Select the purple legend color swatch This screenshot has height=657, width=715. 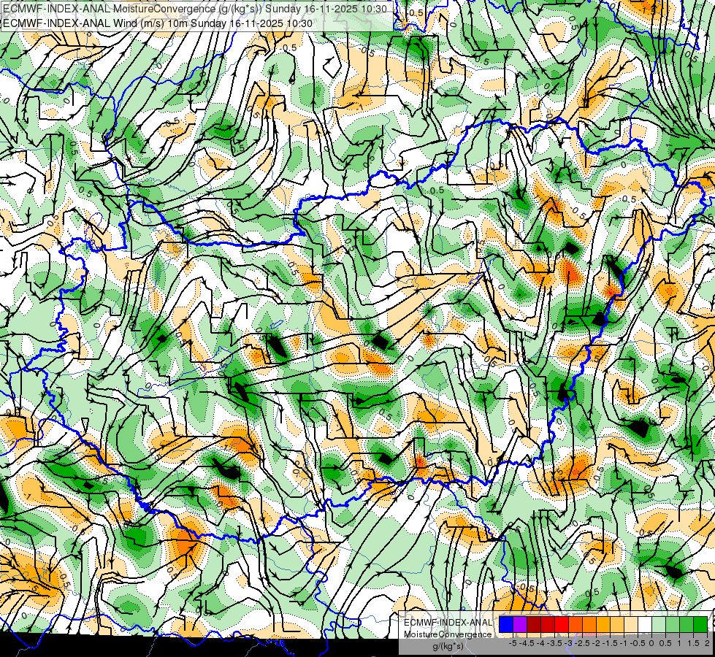tap(520, 624)
